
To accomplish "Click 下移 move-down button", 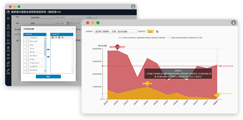I will (x=61, y=37).
